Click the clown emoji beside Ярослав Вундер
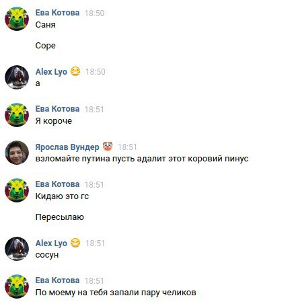Image resolution: width=292 pixels, height=304 pixels. [x=108, y=147]
